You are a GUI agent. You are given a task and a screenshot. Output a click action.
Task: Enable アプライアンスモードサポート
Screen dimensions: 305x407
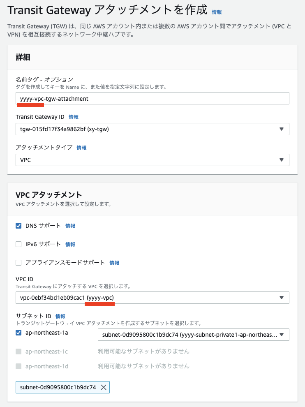coord(18,262)
